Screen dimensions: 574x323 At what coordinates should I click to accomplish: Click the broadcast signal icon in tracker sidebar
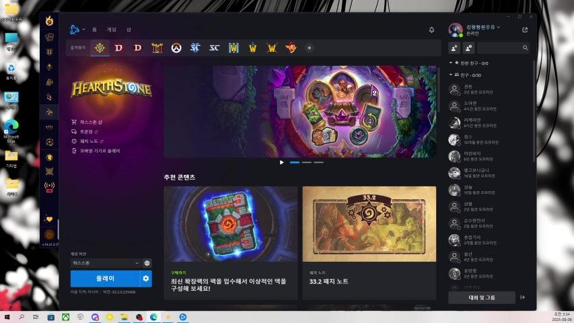click(49, 187)
